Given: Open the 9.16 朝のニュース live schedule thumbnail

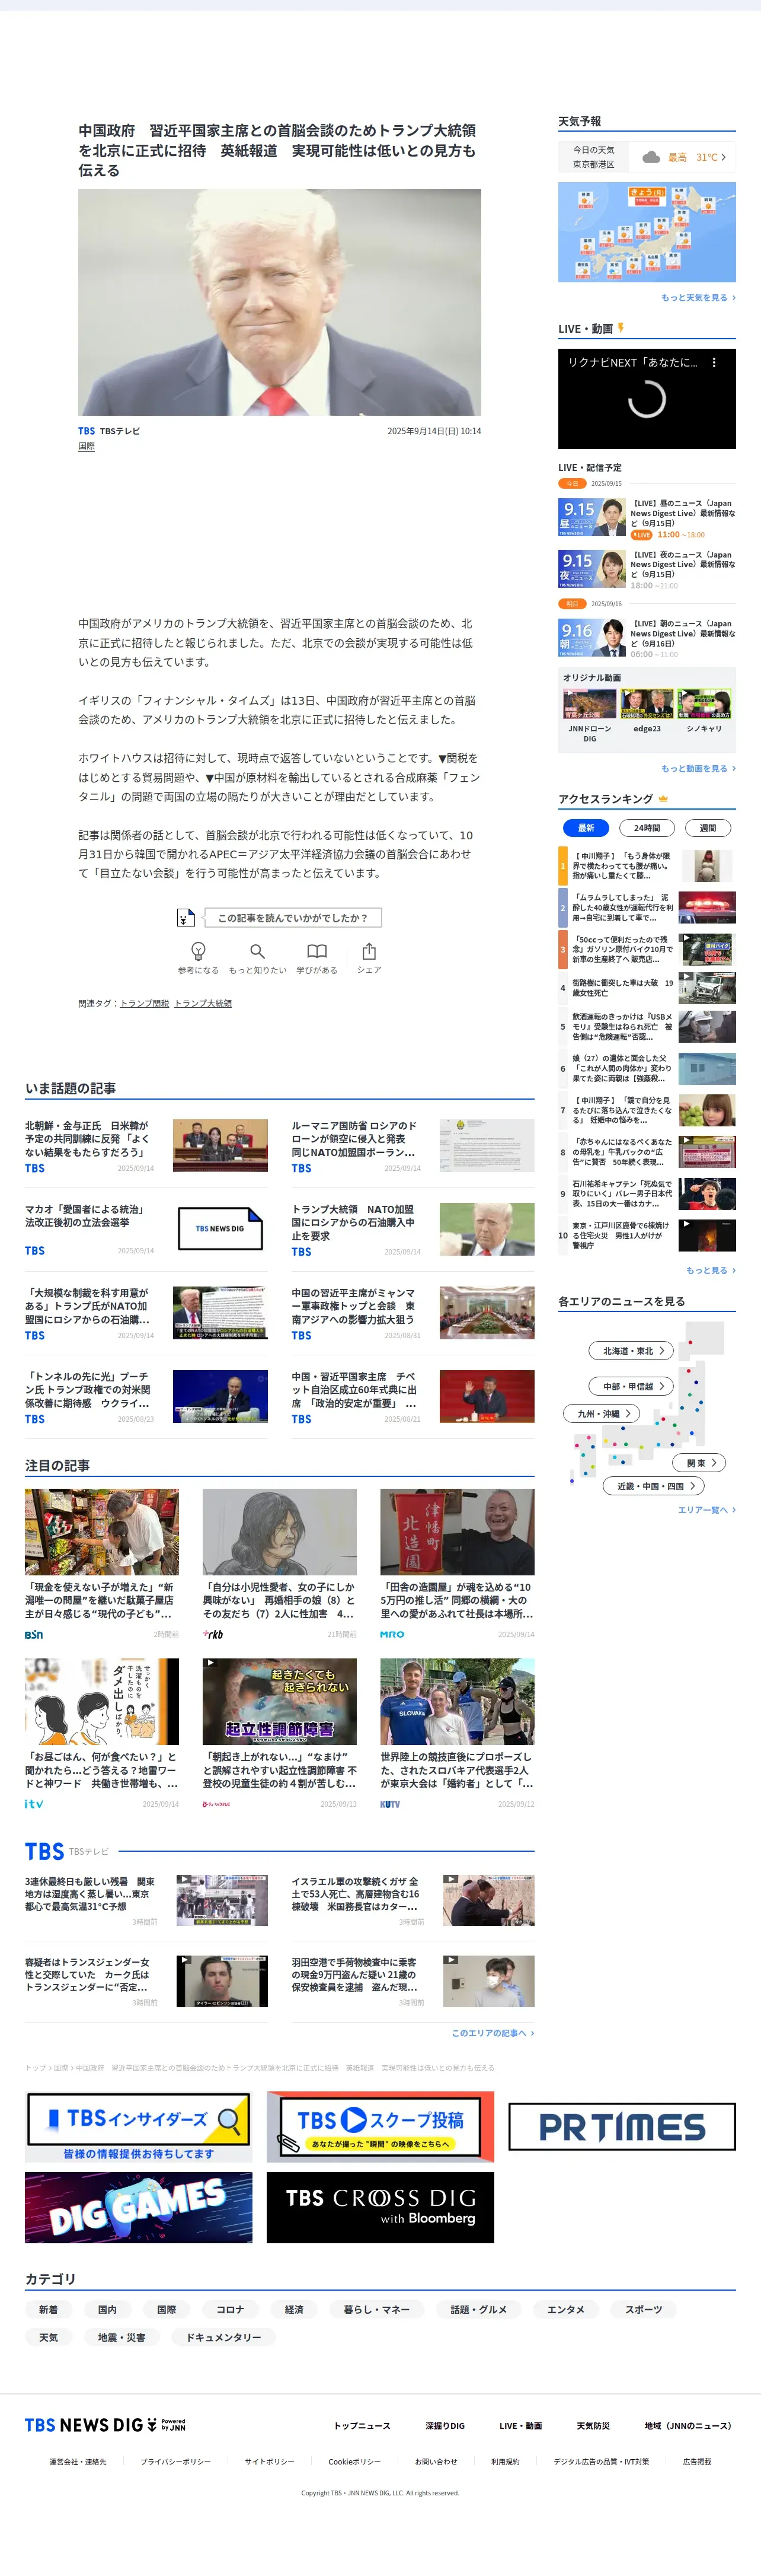Looking at the screenshot, I should [592, 638].
